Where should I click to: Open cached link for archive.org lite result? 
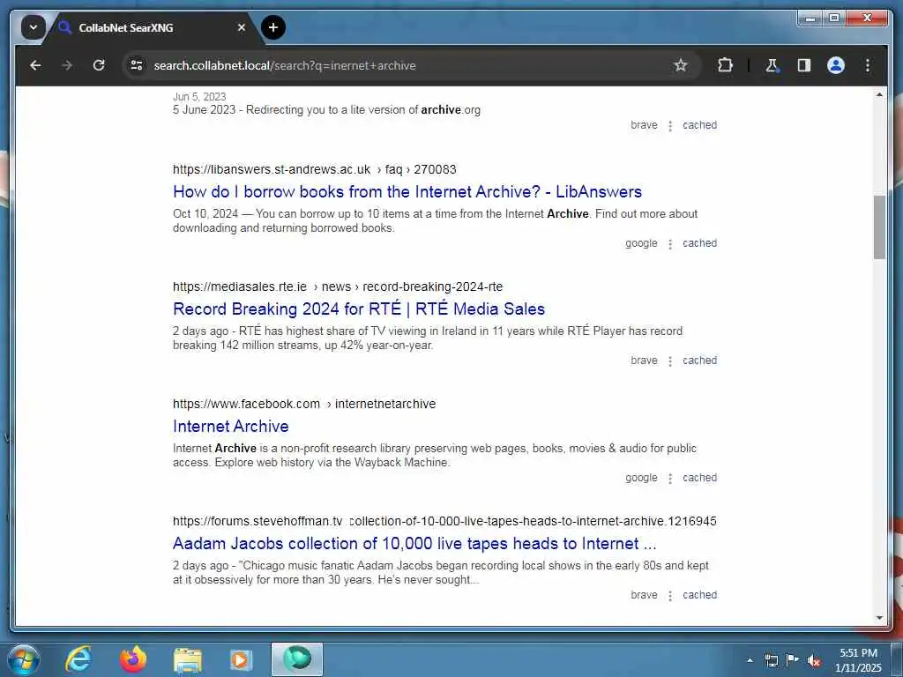click(x=699, y=125)
